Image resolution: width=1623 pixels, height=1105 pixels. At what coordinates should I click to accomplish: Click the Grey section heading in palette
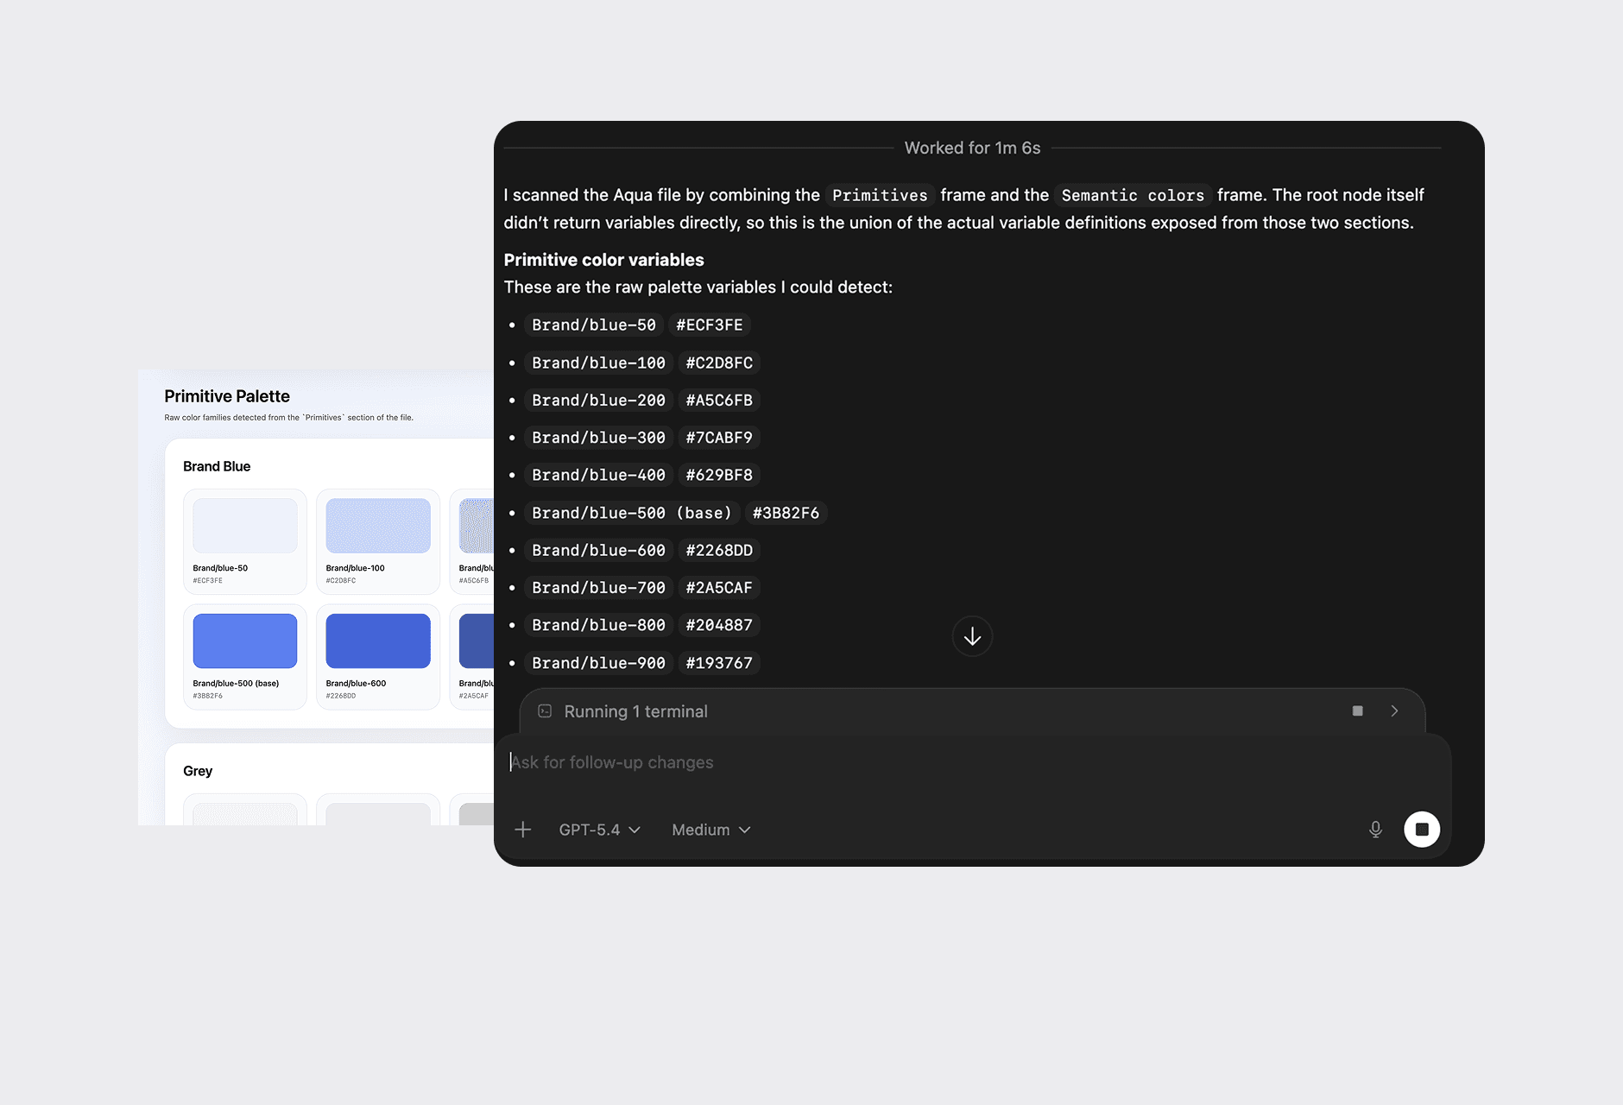click(198, 771)
